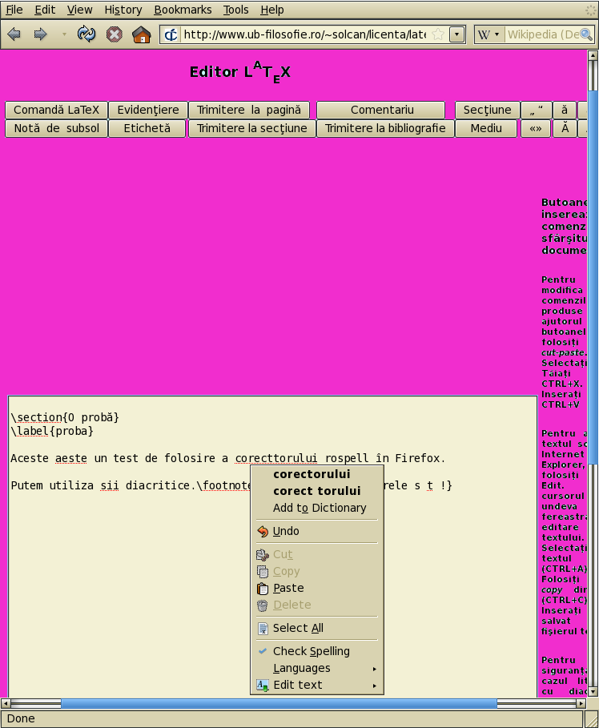Click the Comandă LaTeX button
This screenshot has width=599, height=728.
coord(56,110)
